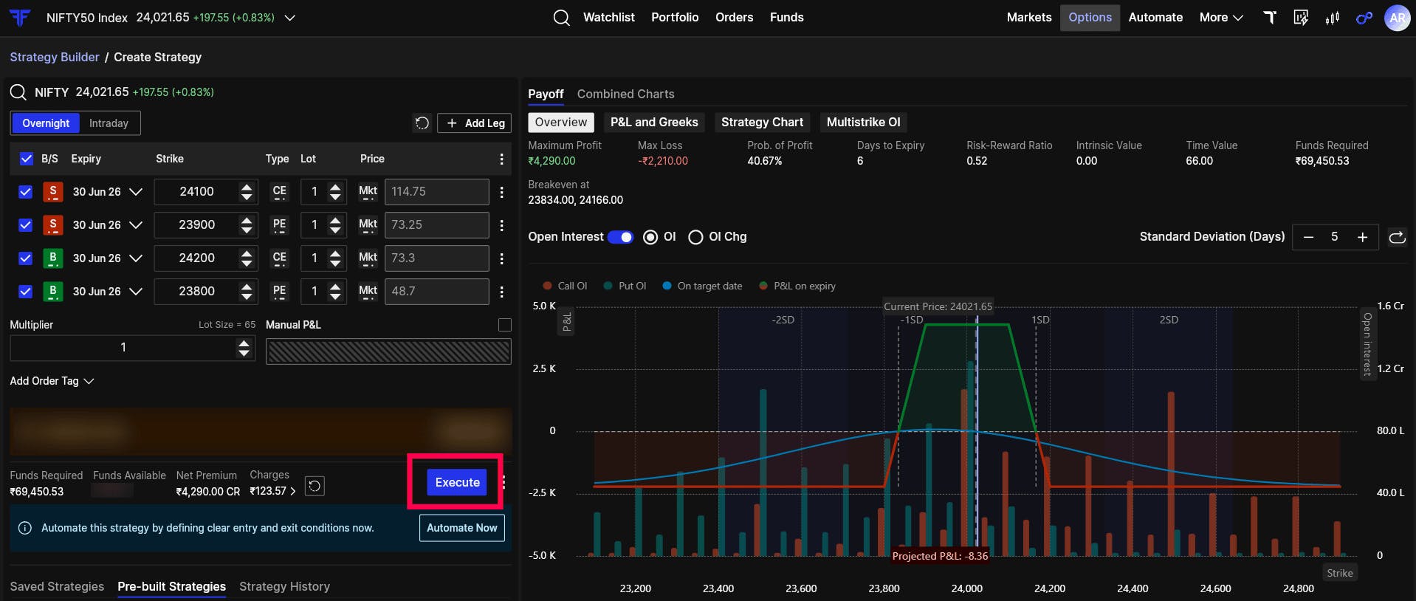
Task: Follow the Strategy Builder breadcrumb link
Action: [55, 58]
